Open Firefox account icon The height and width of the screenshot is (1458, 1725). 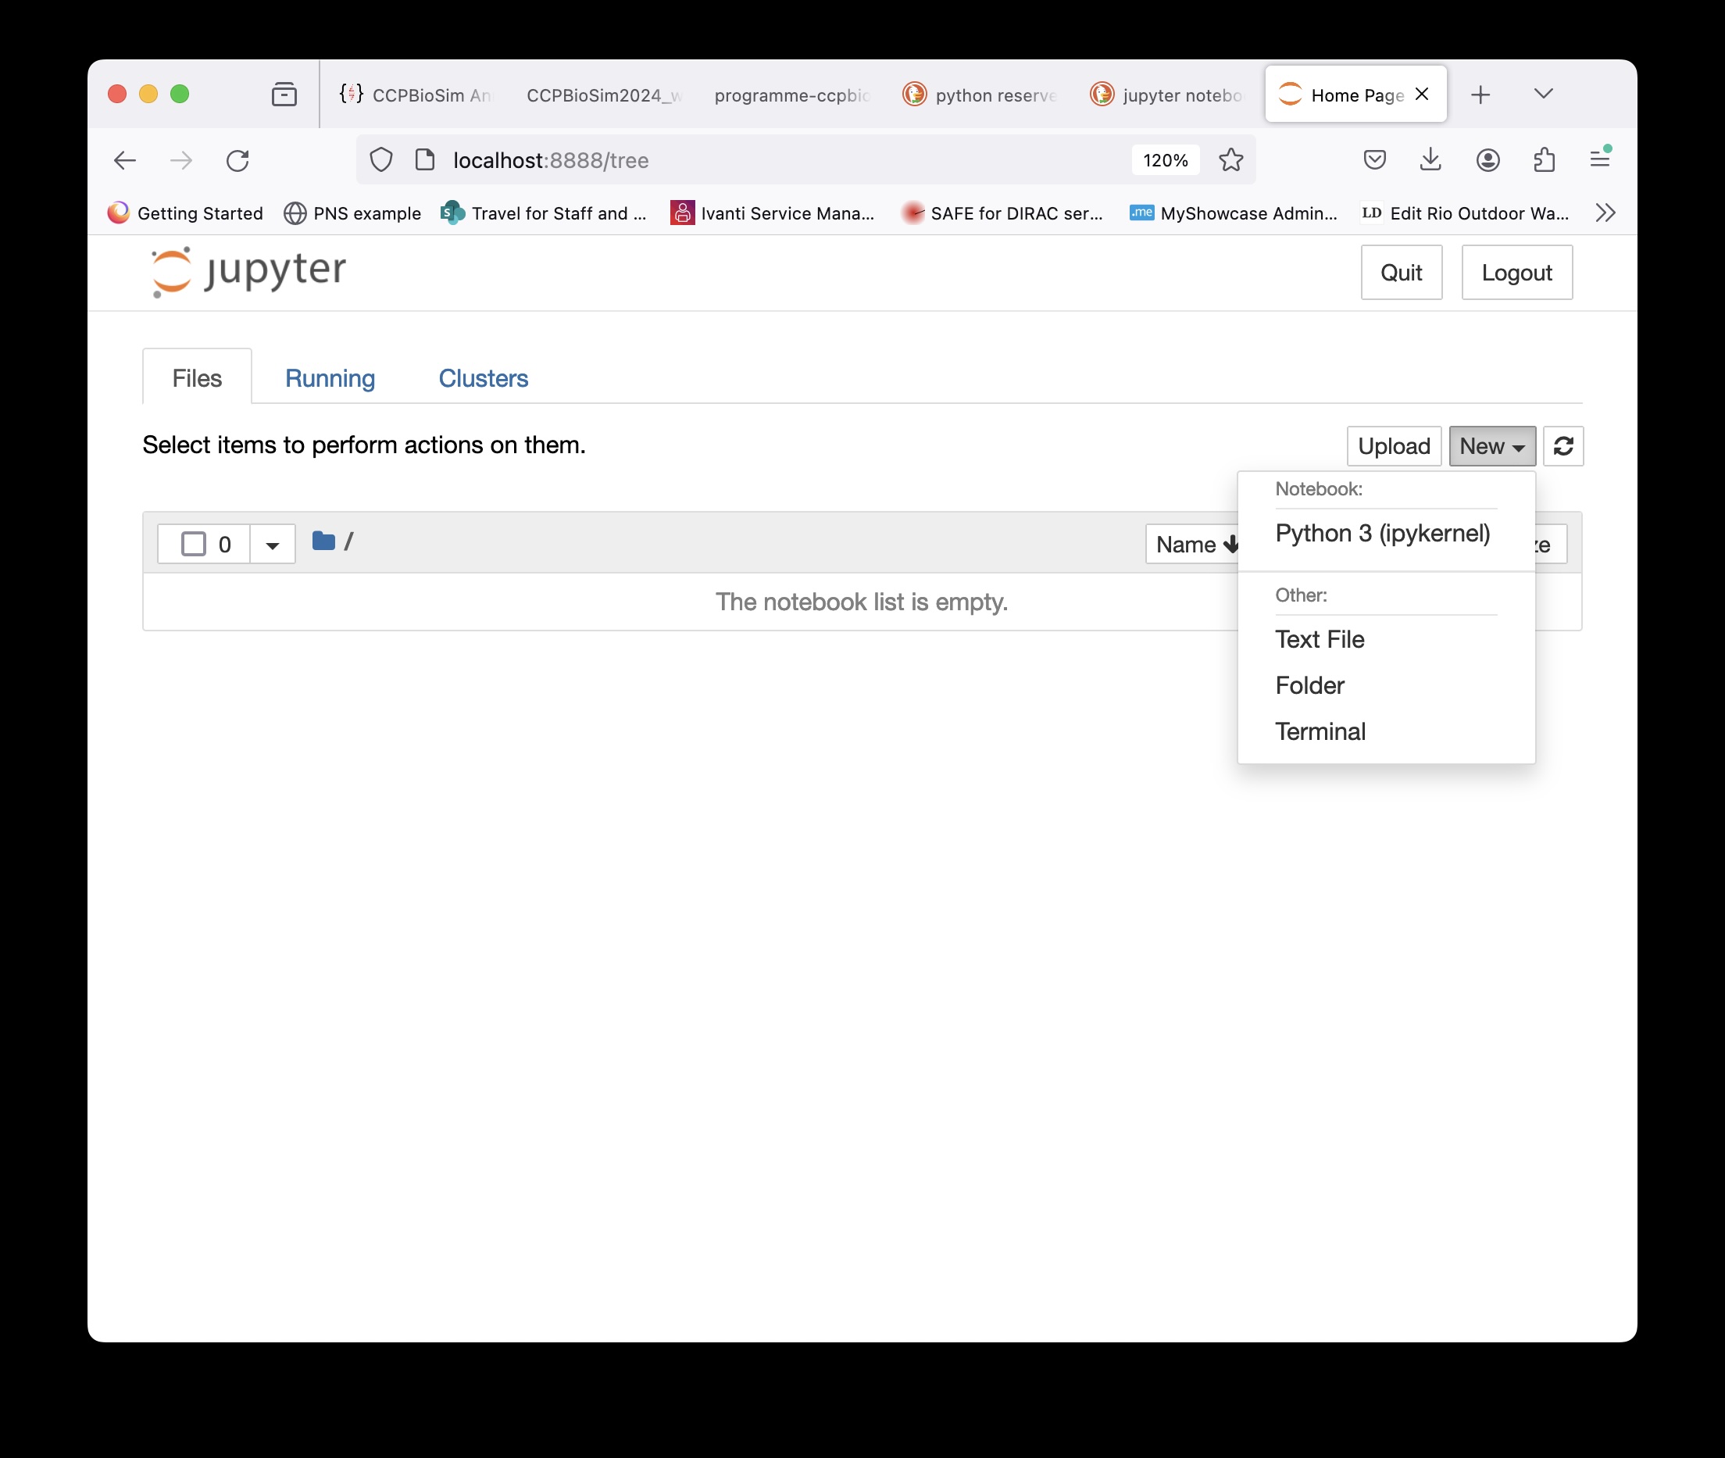[x=1487, y=159]
